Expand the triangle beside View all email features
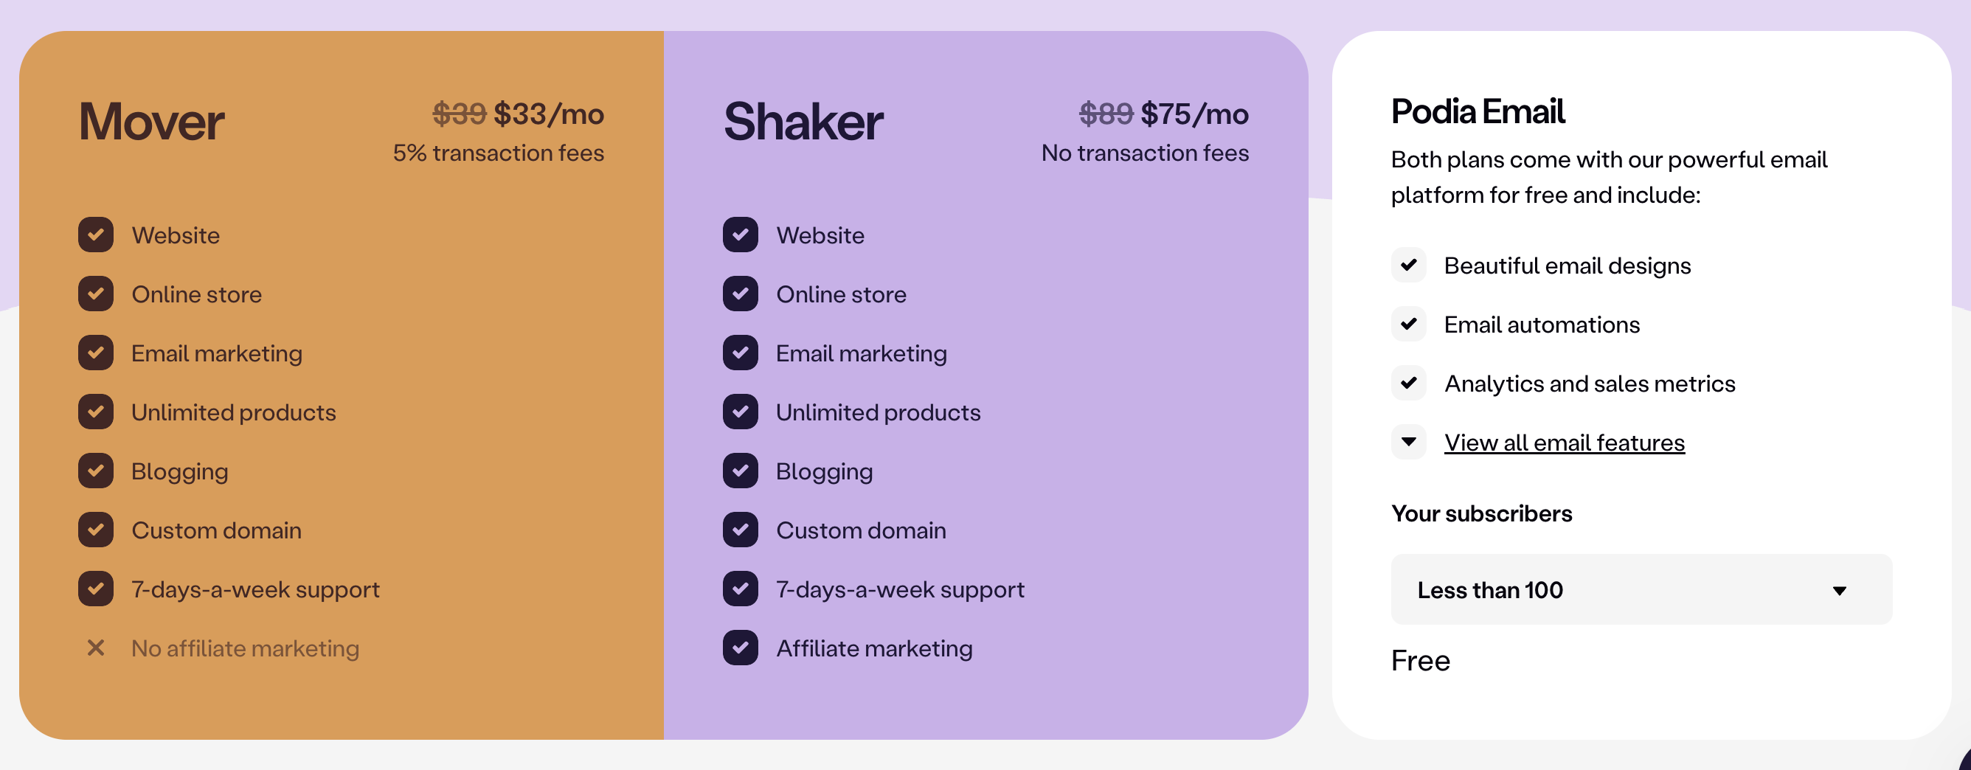1971x770 pixels. 1409,442
